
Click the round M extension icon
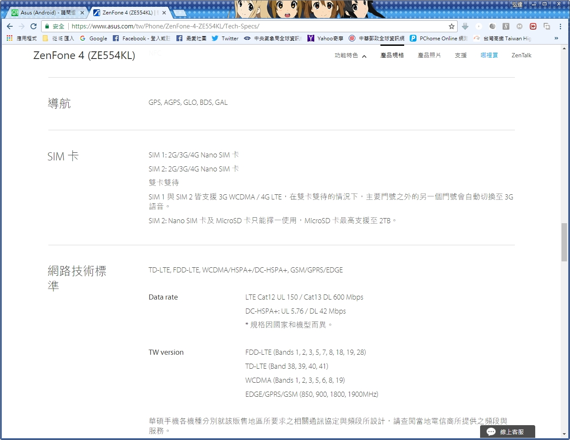click(x=520, y=26)
